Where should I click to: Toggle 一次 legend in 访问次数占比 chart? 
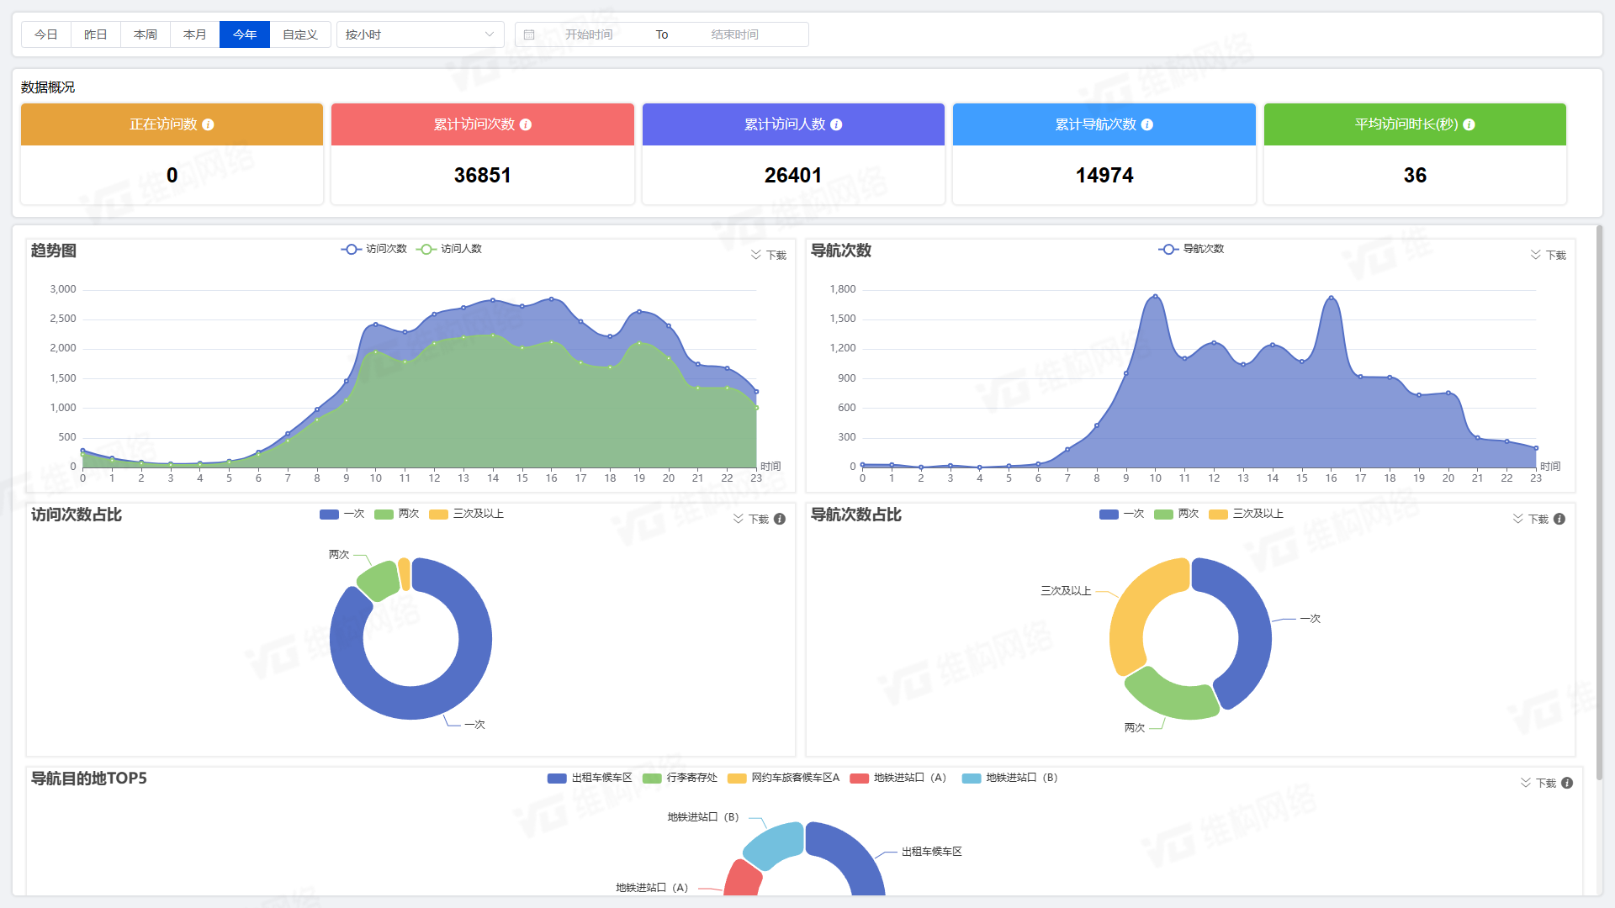342,514
